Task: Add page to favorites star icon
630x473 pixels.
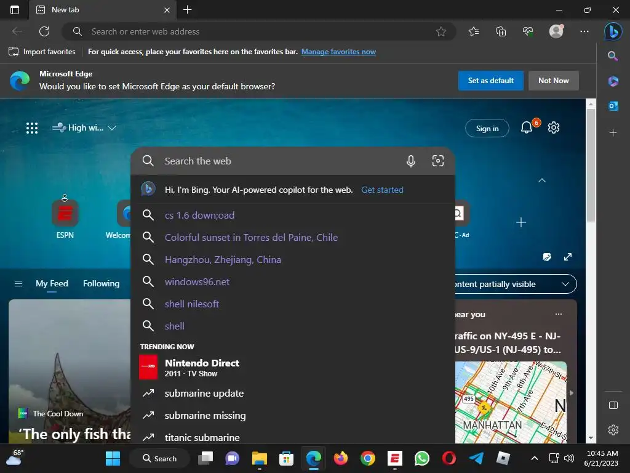Action: pyautogui.click(x=441, y=31)
